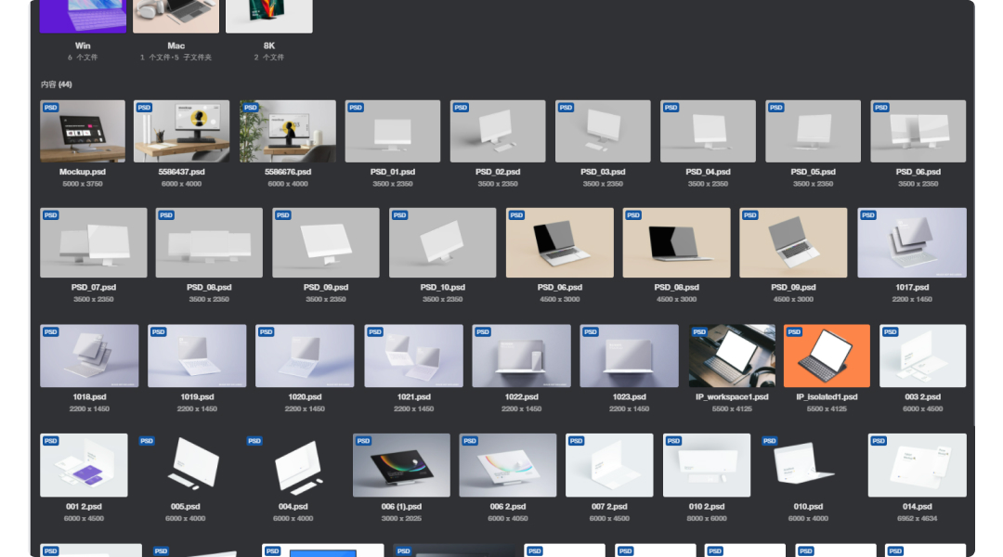This screenshot has width=1003, height=557.
Task: Select the 007 2.psd thumbnail
Action: [x=609, y=465]
